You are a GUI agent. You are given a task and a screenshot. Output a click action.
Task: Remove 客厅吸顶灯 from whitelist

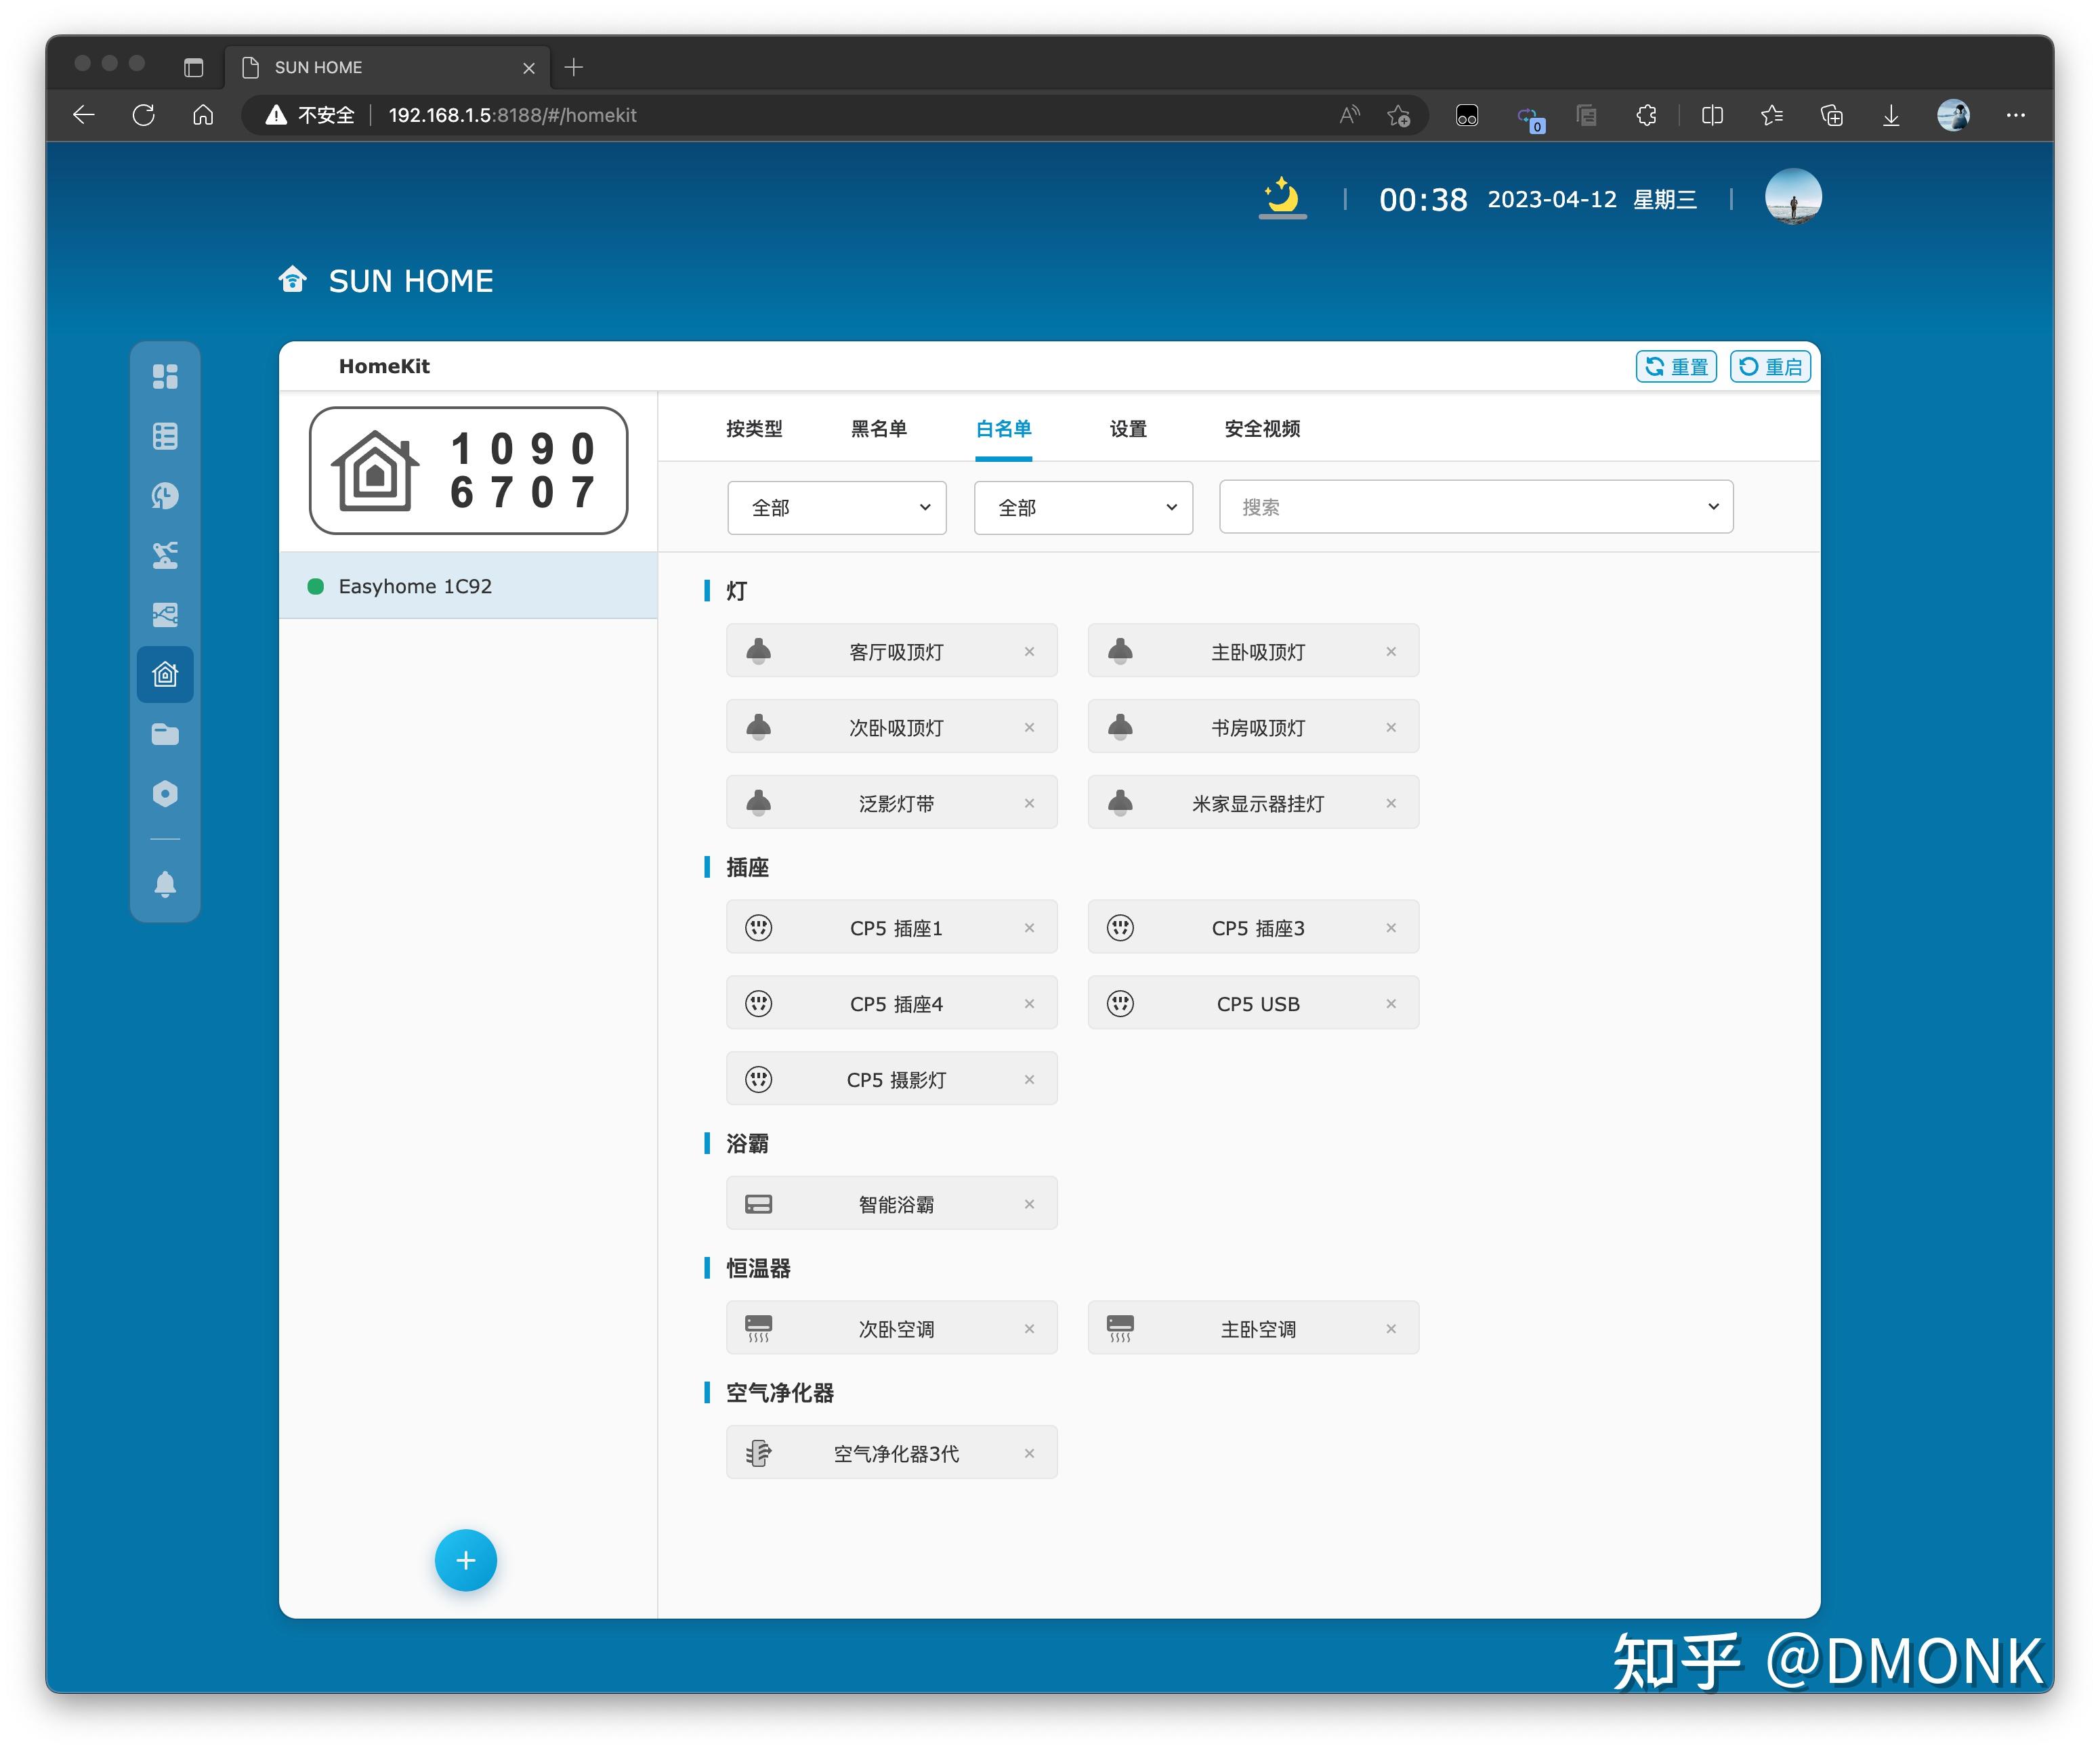click(x=1029, y=651)
